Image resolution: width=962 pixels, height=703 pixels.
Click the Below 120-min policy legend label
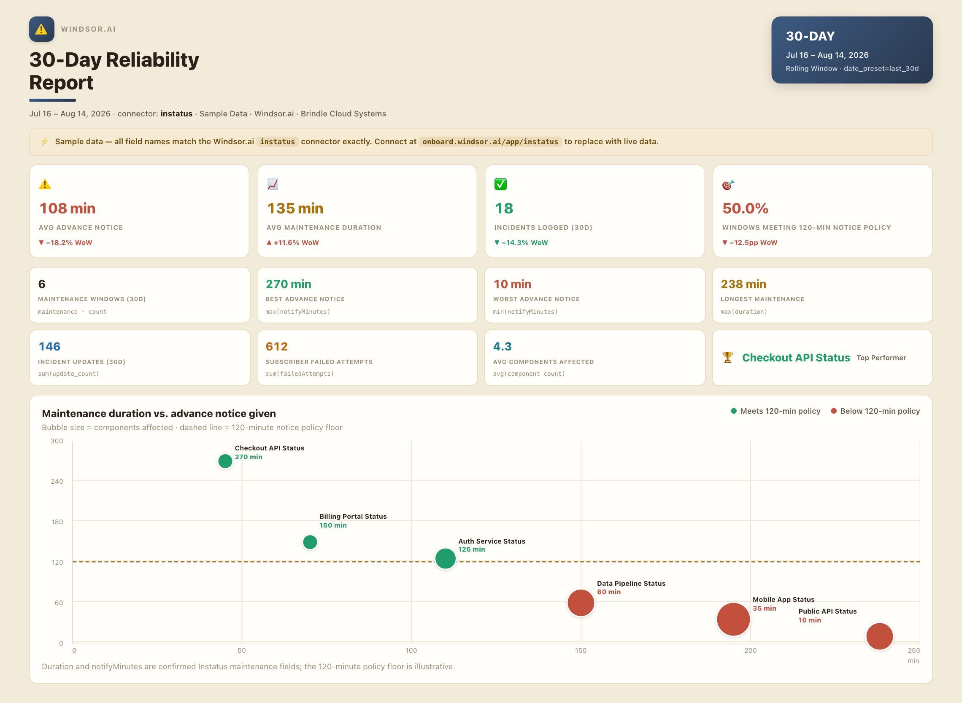880,411
